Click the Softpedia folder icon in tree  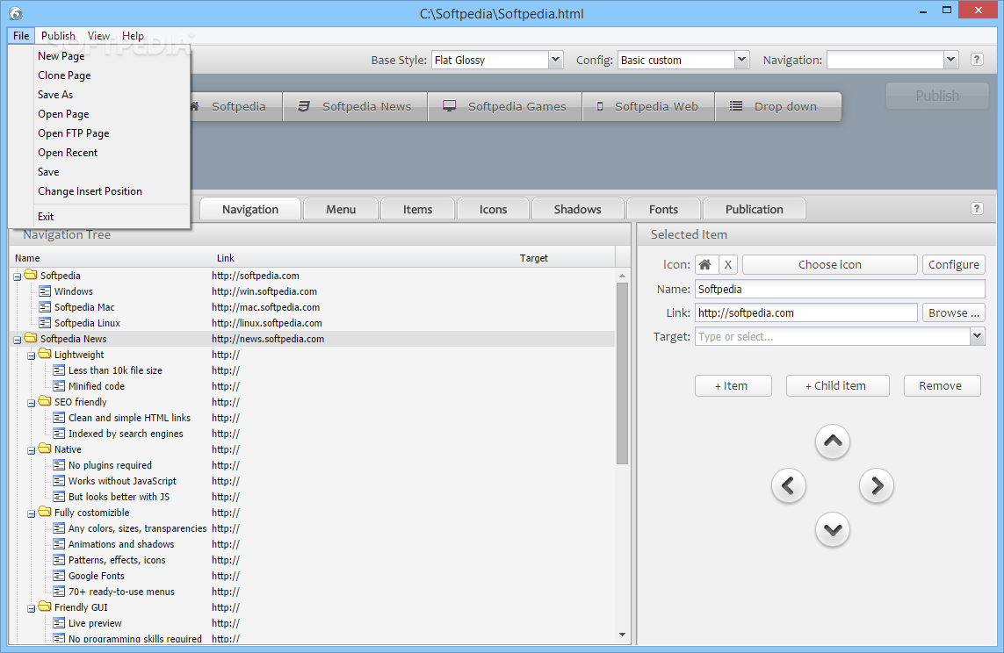31,275
